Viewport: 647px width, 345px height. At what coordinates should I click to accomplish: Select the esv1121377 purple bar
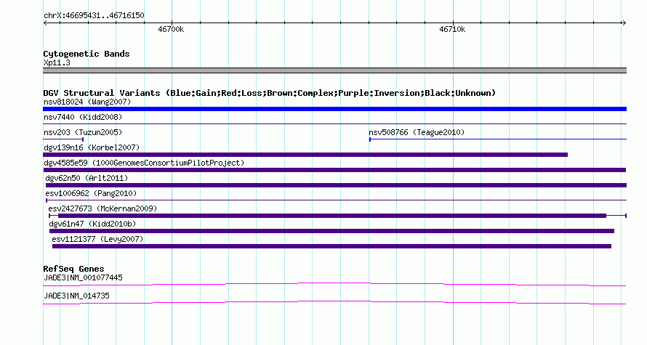coord(331,246)
